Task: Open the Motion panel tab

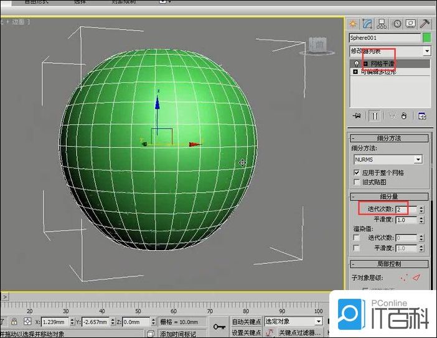Action: point(397,24)
